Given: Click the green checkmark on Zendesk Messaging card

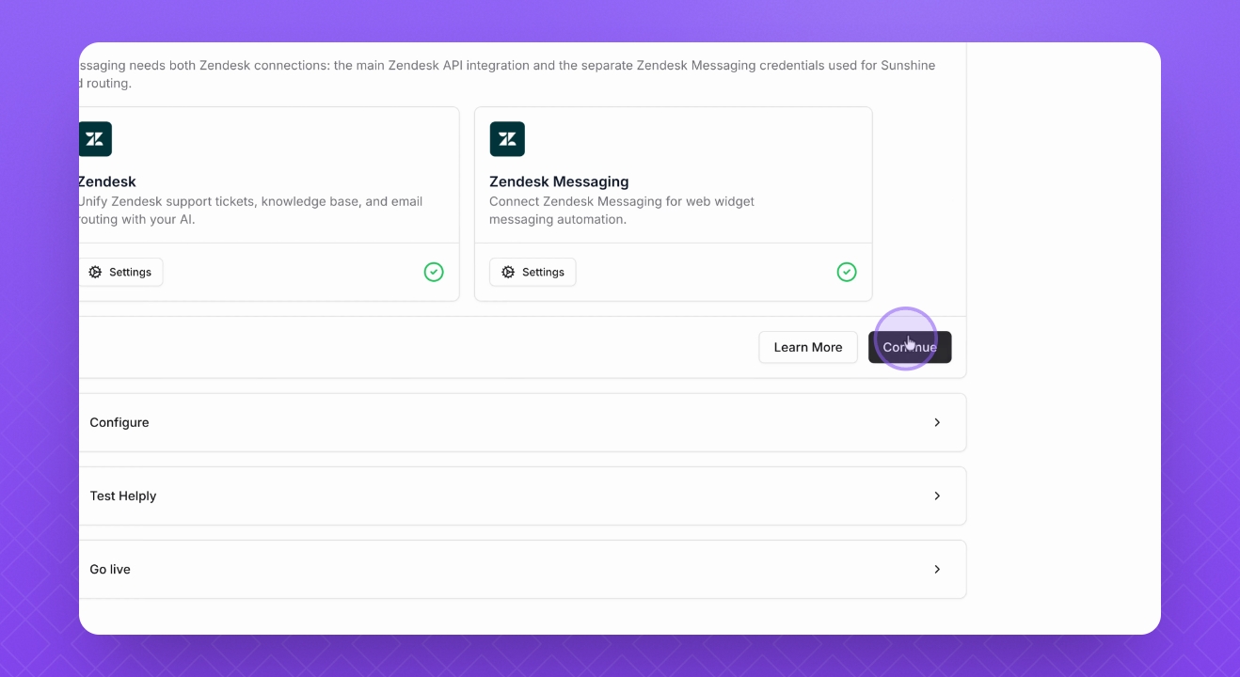Looking at the screenshot, I should [x=847, y=272].
